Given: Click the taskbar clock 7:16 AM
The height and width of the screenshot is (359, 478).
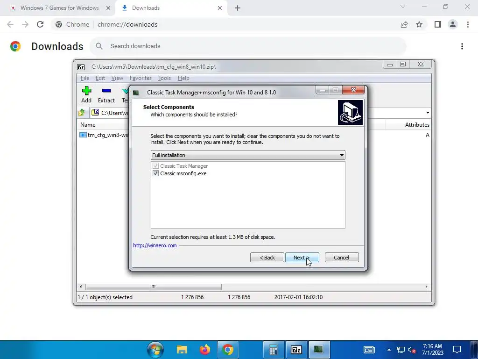Looking at the screenshot, I should pos(432,350).
